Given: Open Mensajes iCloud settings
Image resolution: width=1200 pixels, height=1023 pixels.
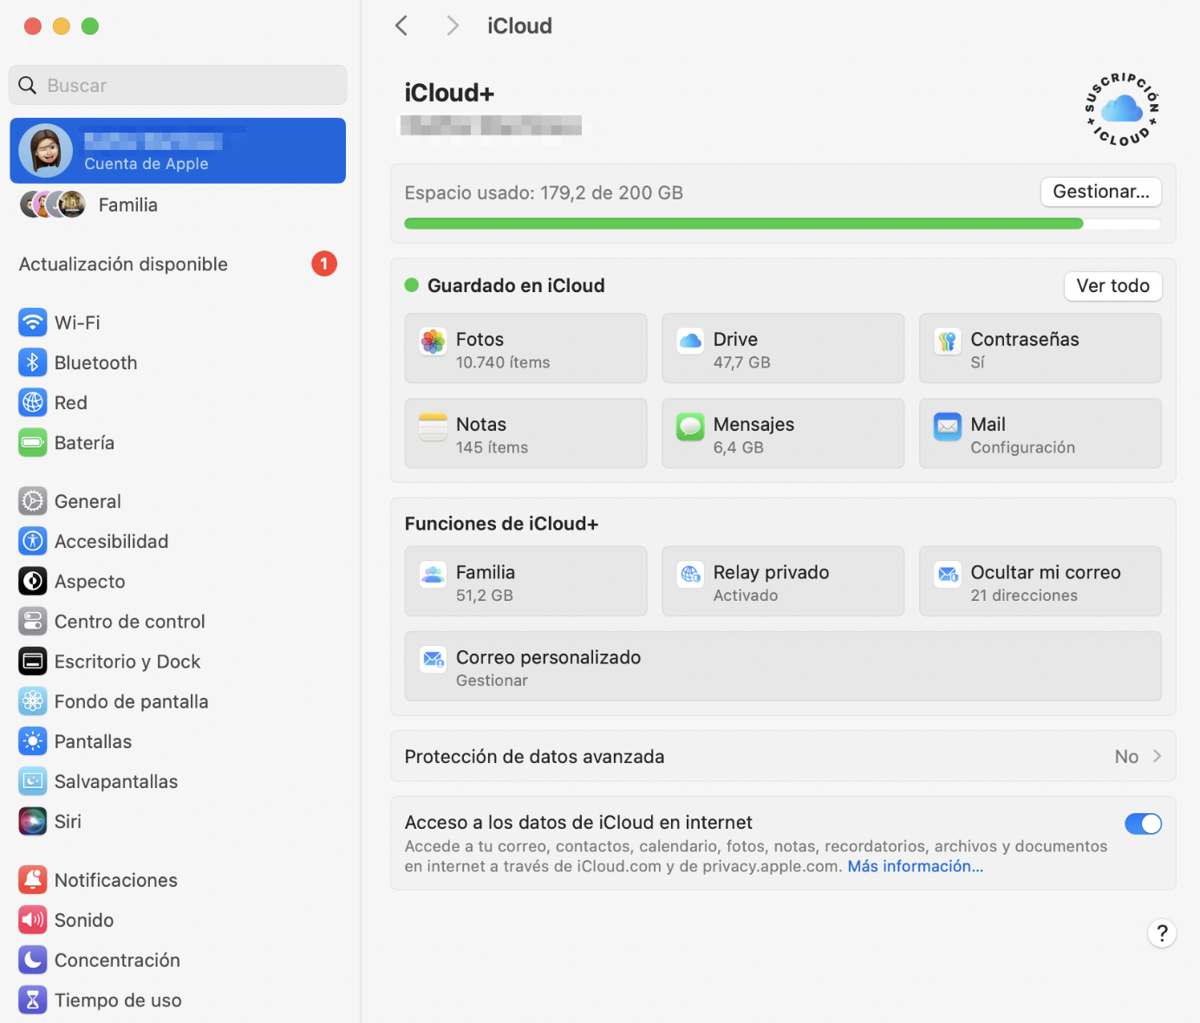Looking at the screenshot, I should [782, 433].
